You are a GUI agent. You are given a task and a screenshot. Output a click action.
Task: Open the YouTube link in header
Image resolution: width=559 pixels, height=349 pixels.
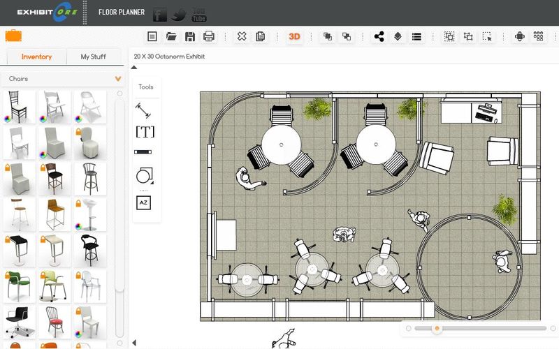[x=199, y=15]
